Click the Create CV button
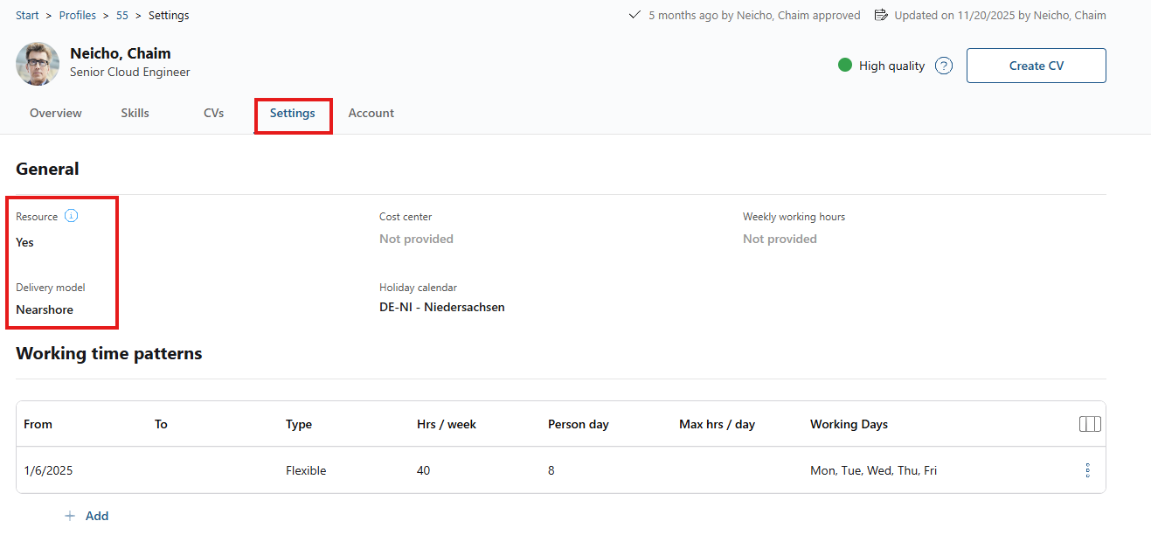1151x535 pixels. point(1037,66)
